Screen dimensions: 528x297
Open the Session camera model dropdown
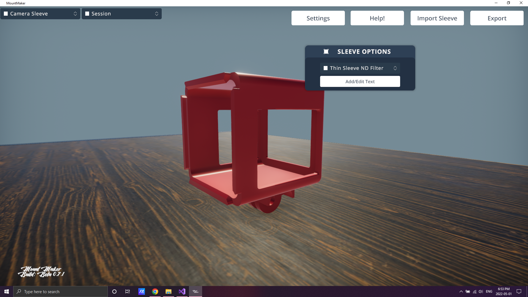coord(122,14)
